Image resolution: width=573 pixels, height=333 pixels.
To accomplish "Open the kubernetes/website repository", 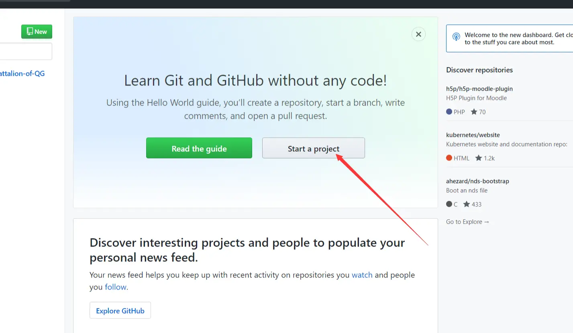I will point(473,135).
